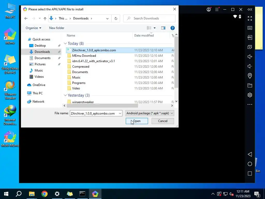
Task: Collapse the Yesterday (3) group
Action: tap(65, 95)
